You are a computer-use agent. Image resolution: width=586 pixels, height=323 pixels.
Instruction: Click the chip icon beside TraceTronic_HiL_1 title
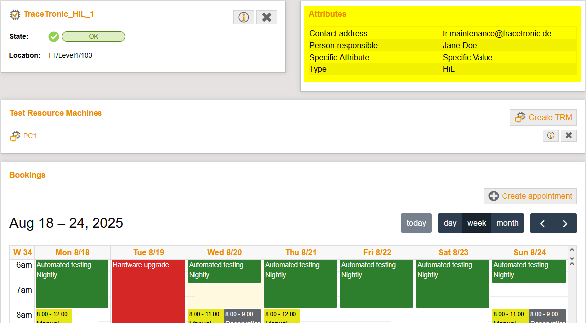[15, 15]
